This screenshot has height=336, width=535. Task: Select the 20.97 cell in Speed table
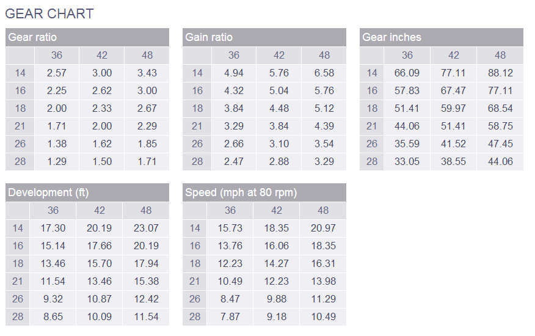click(x=323, y=228)
